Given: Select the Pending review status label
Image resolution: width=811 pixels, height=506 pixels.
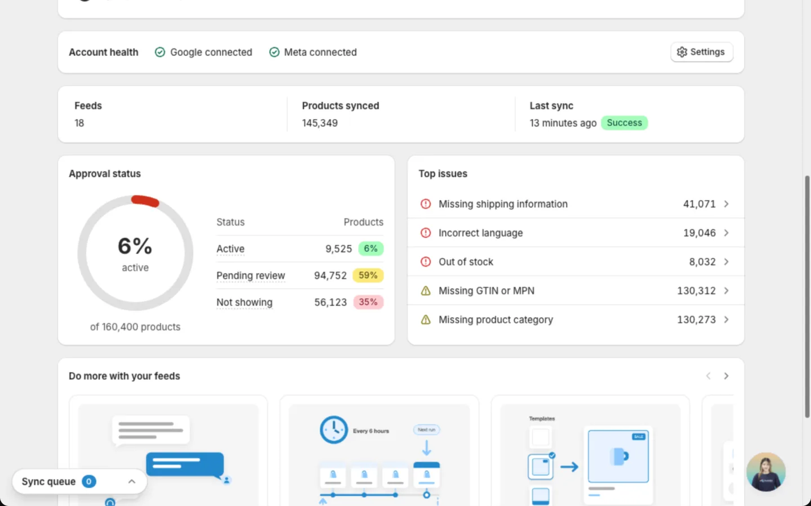Looking at the screenshot, I should [251, 275].
